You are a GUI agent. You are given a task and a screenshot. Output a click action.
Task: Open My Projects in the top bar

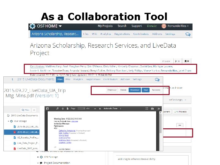(105, 26)
